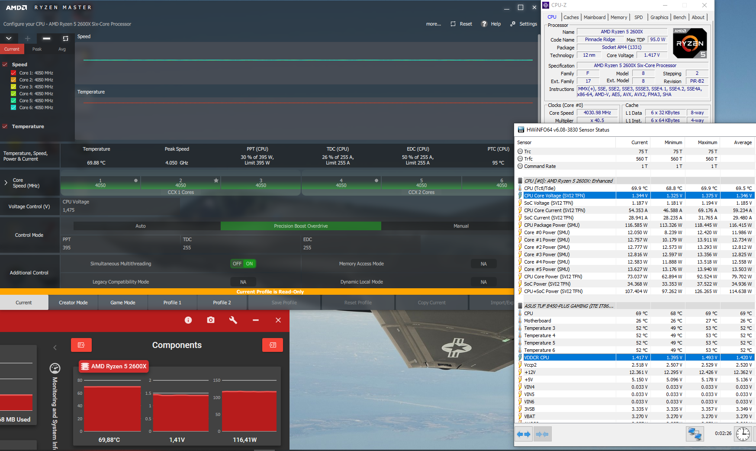Open Help question mark icon in Ryzen Master

coord(484,24)
